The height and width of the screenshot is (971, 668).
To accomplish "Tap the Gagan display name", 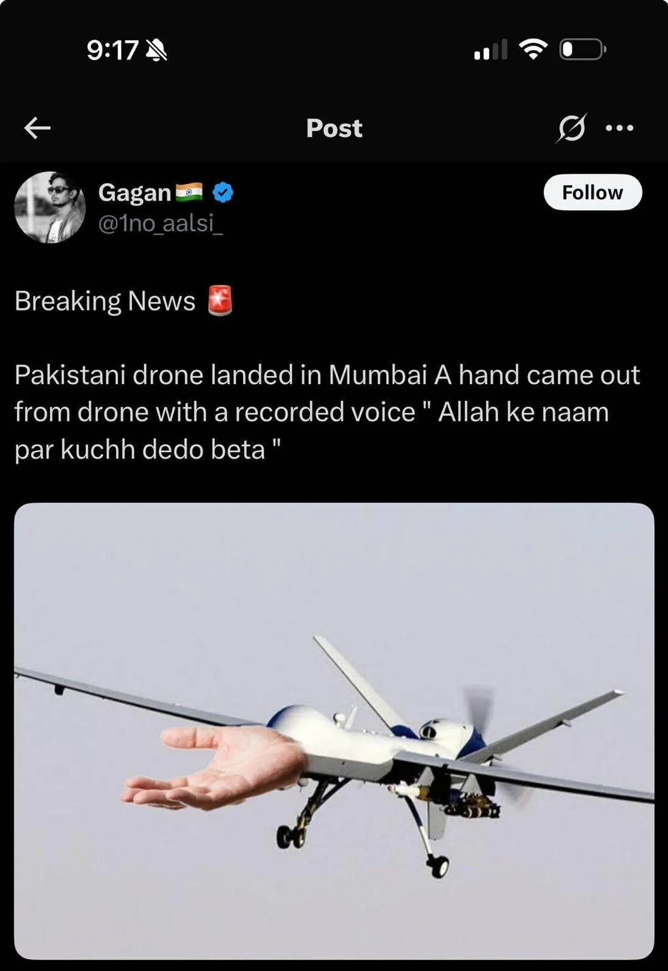I will pos(135,193).
